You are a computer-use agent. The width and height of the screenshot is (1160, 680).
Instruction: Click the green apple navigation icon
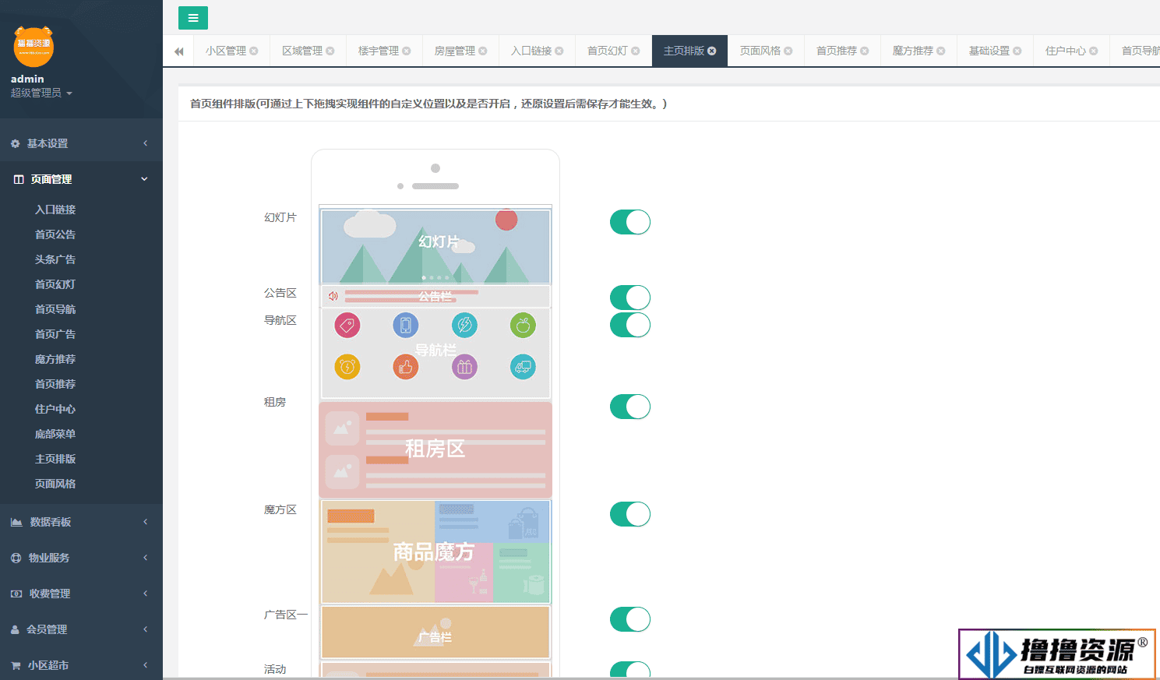pos(524,325)
